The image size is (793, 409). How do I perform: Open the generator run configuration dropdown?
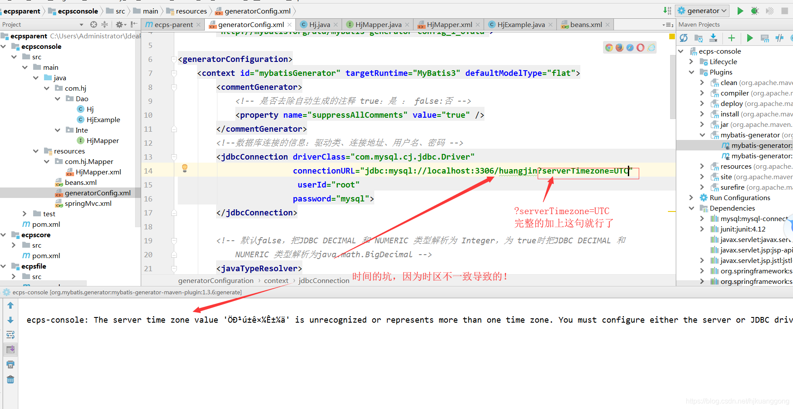pyautogui.click(x=702, y=11)
